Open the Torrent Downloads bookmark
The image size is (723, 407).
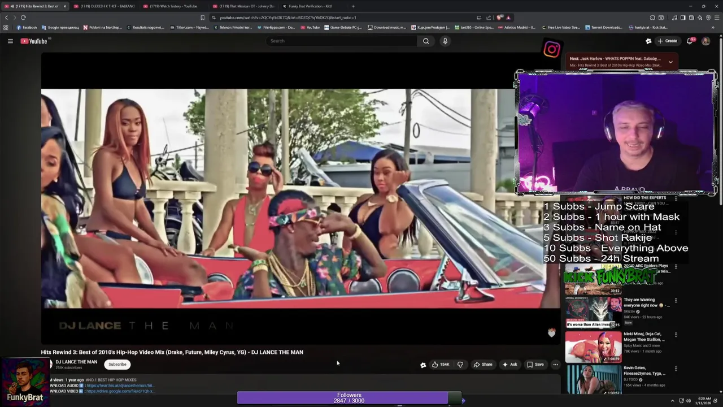(604, 27)
